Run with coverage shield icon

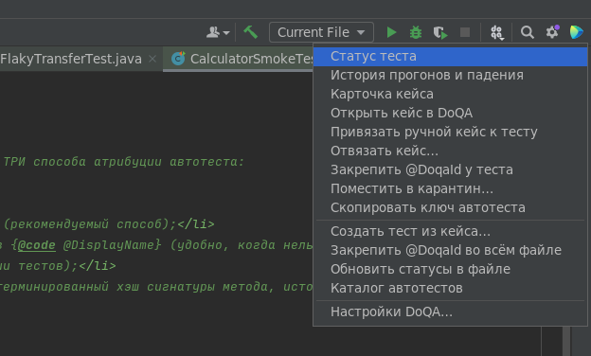440,32
